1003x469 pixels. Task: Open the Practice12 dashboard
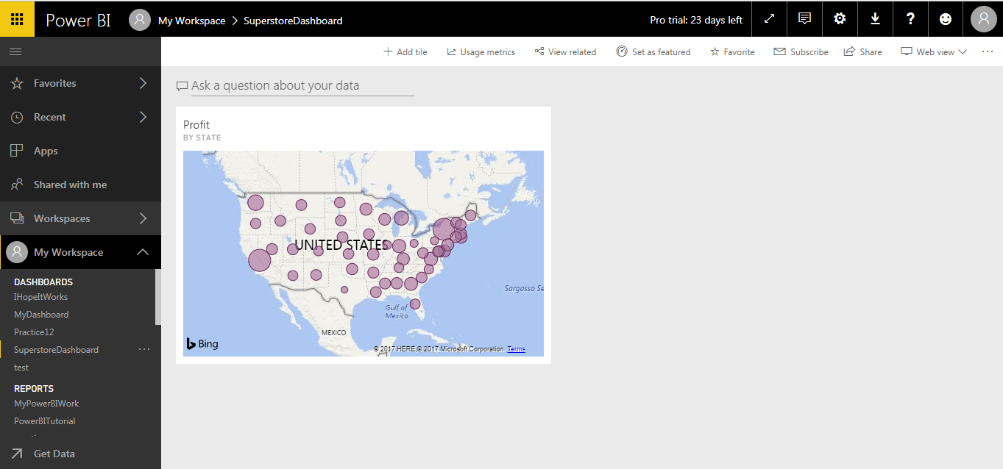[34, 332]
